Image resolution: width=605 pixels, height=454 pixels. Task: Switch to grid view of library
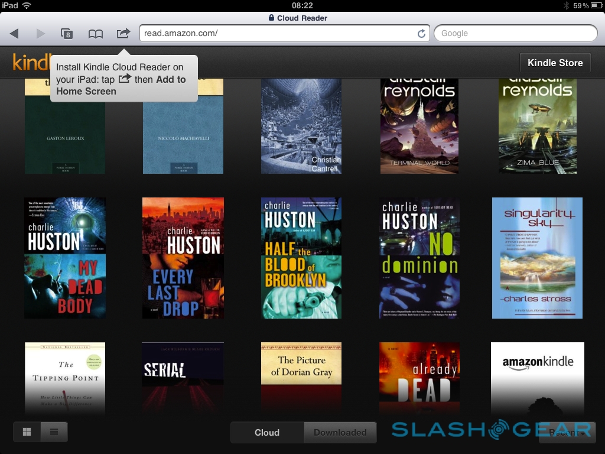(x=27, y=432)
